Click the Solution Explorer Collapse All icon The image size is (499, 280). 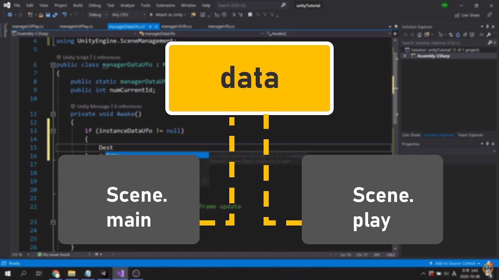click(465, 35)
